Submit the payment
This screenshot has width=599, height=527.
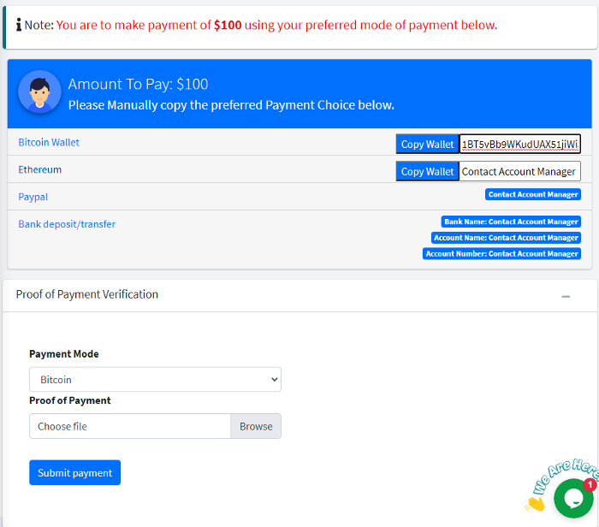[75, 473]
